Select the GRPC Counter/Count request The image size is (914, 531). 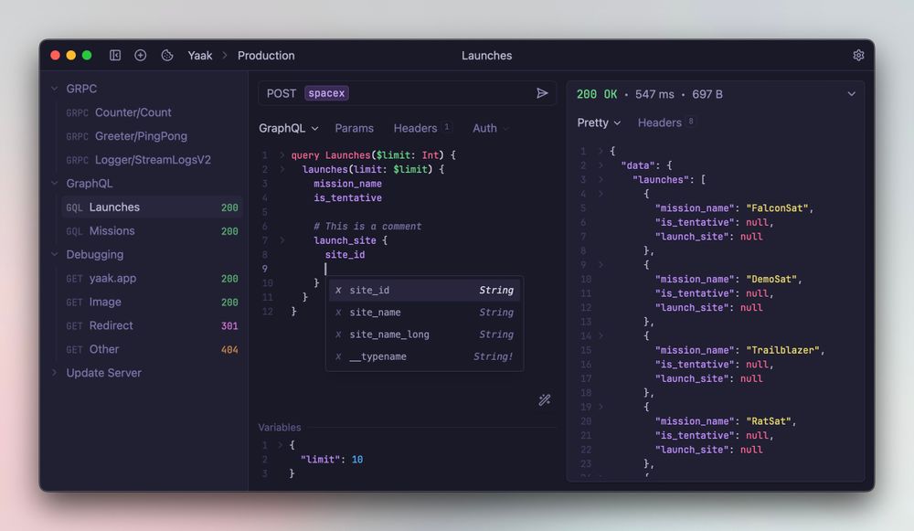133,112
